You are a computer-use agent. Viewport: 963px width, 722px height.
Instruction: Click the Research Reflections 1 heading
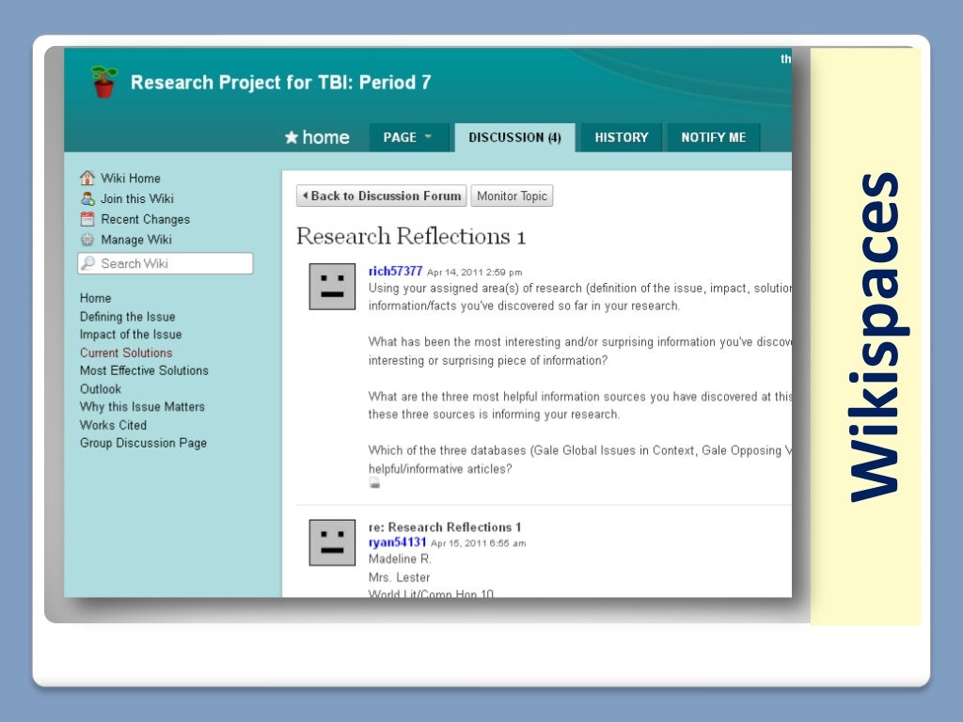410,236
